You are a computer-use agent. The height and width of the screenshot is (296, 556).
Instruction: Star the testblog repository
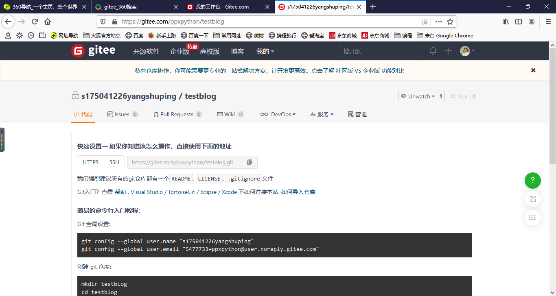(460, 96)
